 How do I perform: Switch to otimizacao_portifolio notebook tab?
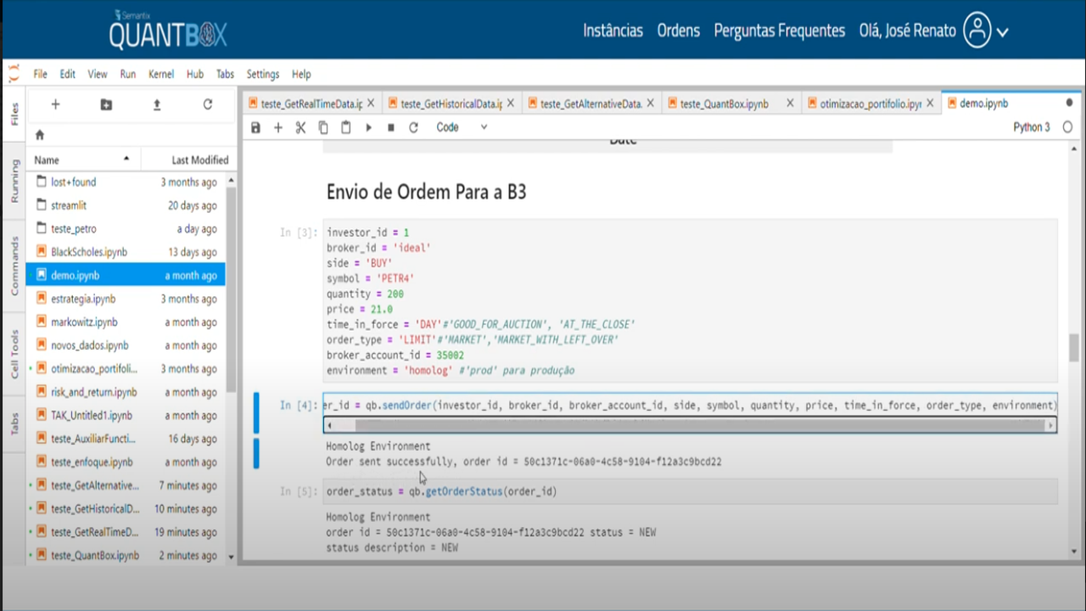click(870, 104)
